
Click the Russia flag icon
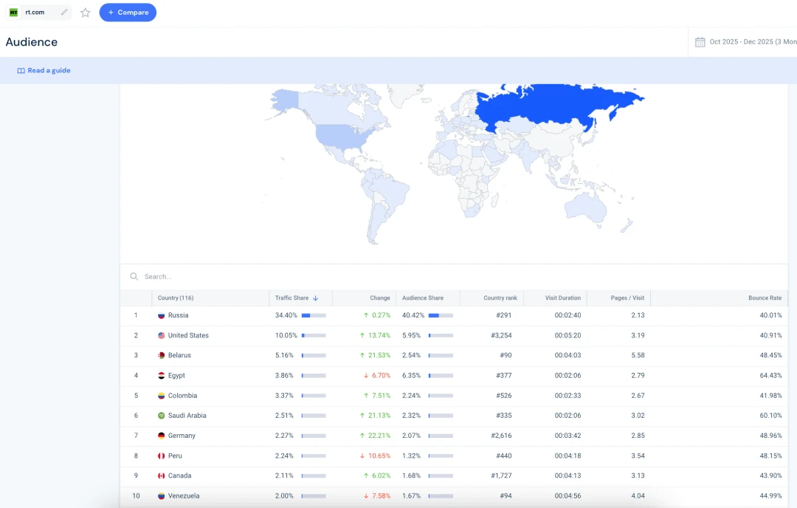161,315
